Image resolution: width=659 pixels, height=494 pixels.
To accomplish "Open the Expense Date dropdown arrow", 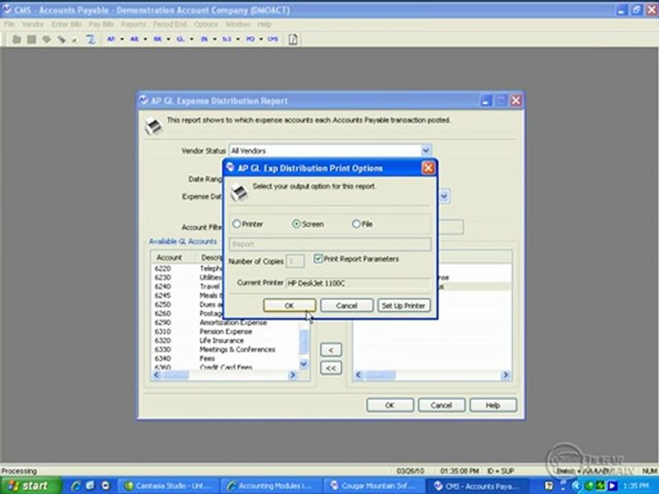I will (443, 196).
